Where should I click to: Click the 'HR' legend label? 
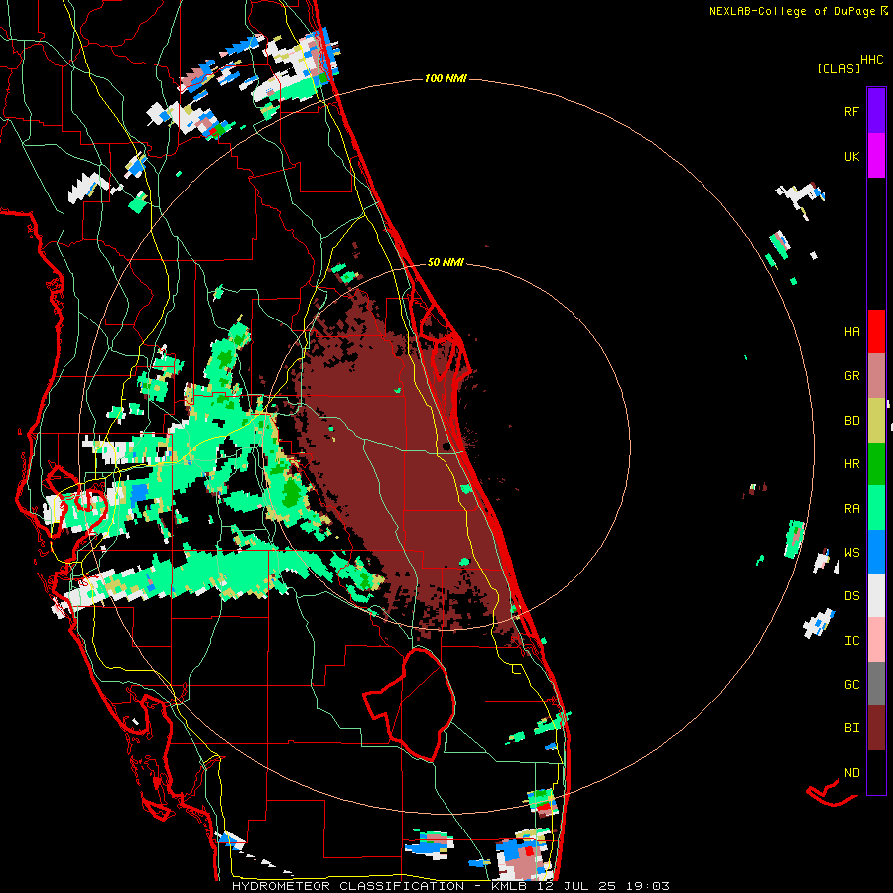[851, 464]
